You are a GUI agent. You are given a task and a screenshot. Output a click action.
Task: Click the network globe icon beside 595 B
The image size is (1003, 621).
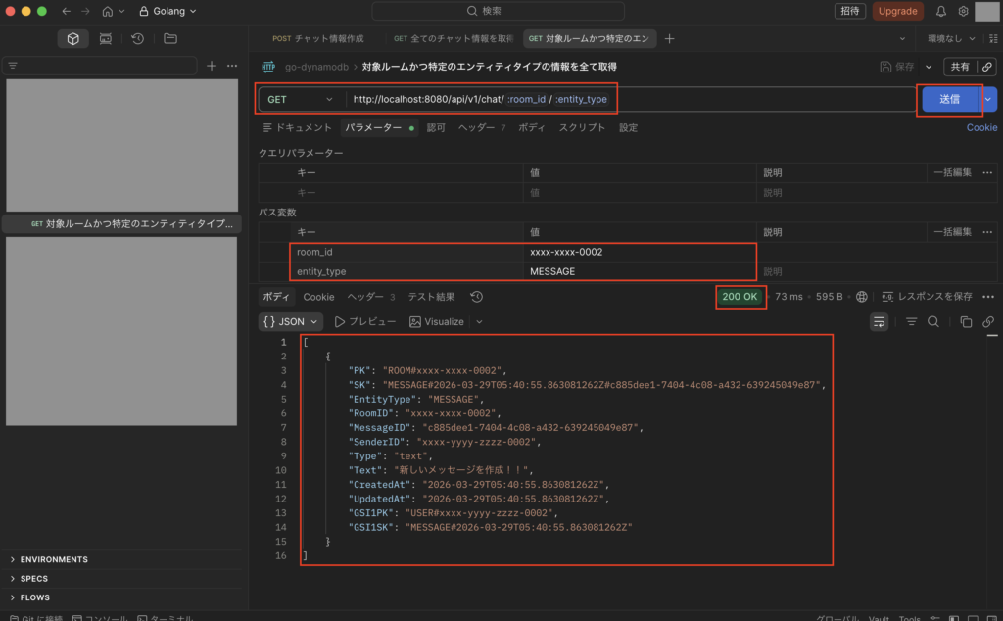tap(862, 297)
